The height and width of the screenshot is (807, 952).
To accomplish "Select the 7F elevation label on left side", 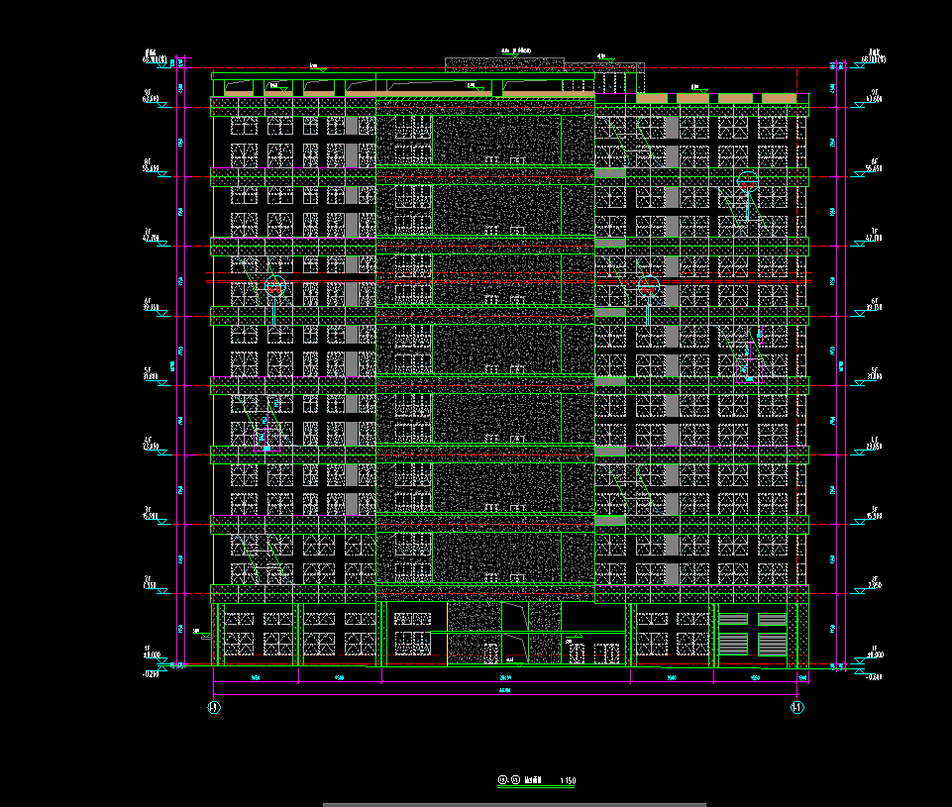I will coord(151,235).
